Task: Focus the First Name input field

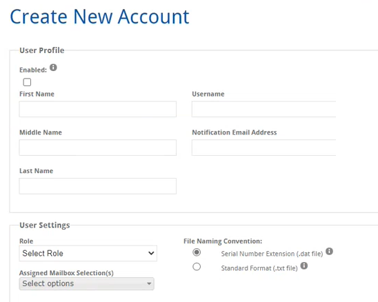Action: [x=98, y=109]
